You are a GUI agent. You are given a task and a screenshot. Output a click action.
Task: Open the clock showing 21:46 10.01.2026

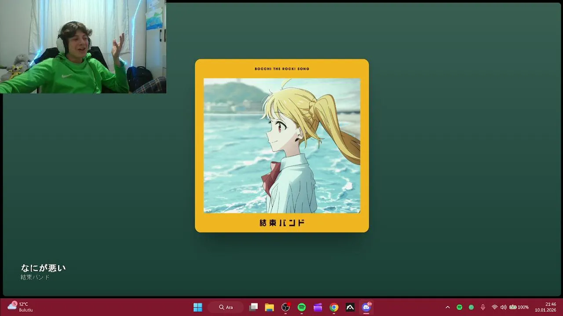pos(545,307)
